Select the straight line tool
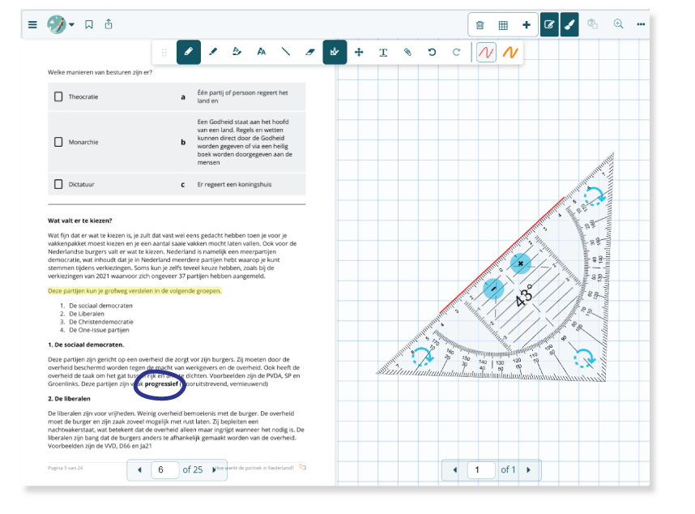695x514 pixels. pyautogui.click(x=285, y=52)
